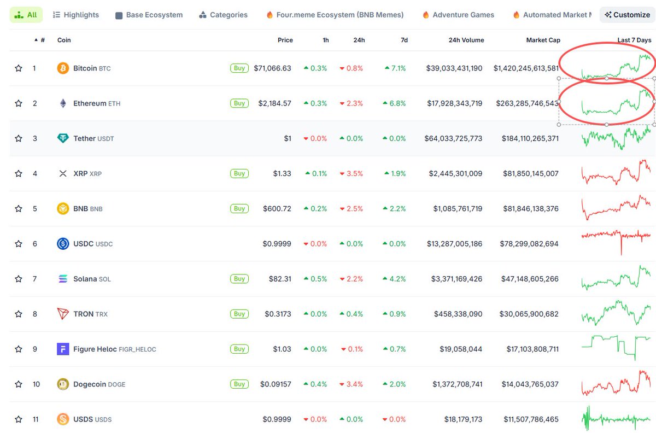
Task: Click the TRON logo icon
Action: coord(63,314)
